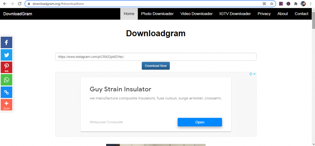Click the downloaded photo preview thumbnail

156,145
